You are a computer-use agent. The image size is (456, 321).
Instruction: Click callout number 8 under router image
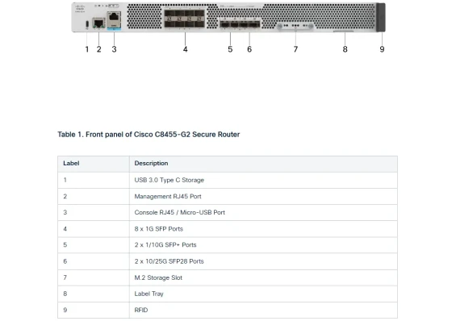[x=345, y=49]
